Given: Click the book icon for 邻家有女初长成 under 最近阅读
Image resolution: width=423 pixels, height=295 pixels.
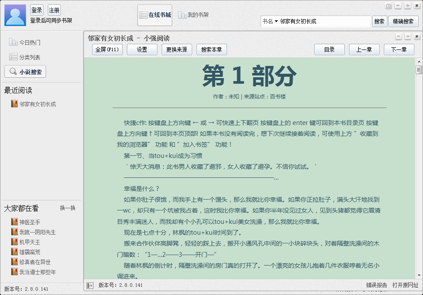Looking at the screenshot, I should pos(13,104).
